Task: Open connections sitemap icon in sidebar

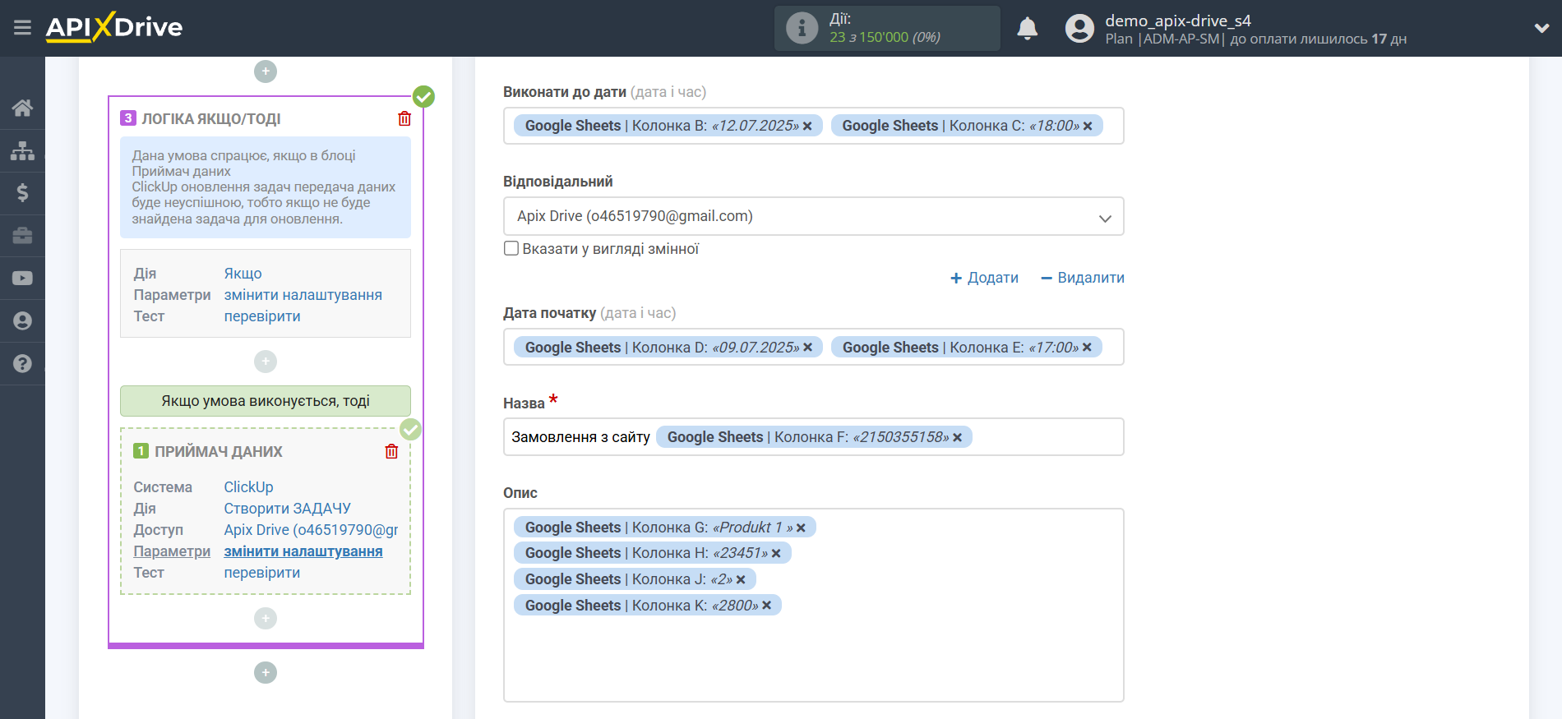Action: [x=22, y=150]
